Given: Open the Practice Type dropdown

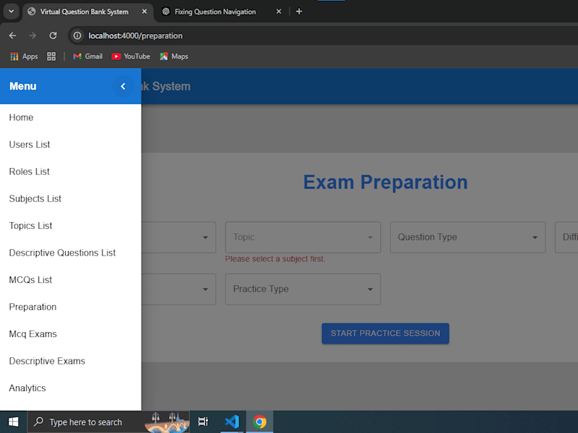Looking at the screenshot, I should [x=303, y=289].
